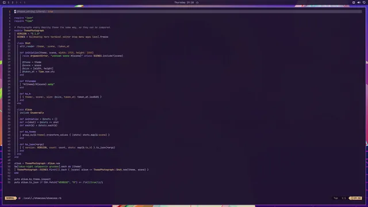Click the def <<(shot) line
This screenshot has width=368, height=207.
click(x=39, y=122)
